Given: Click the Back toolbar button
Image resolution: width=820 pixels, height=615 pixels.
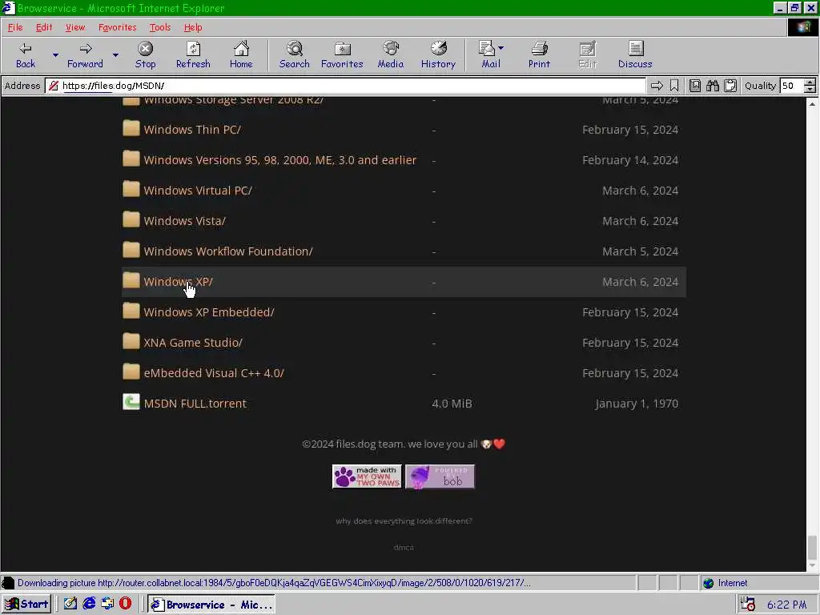Looking at the screenshot, I should 26,55.
